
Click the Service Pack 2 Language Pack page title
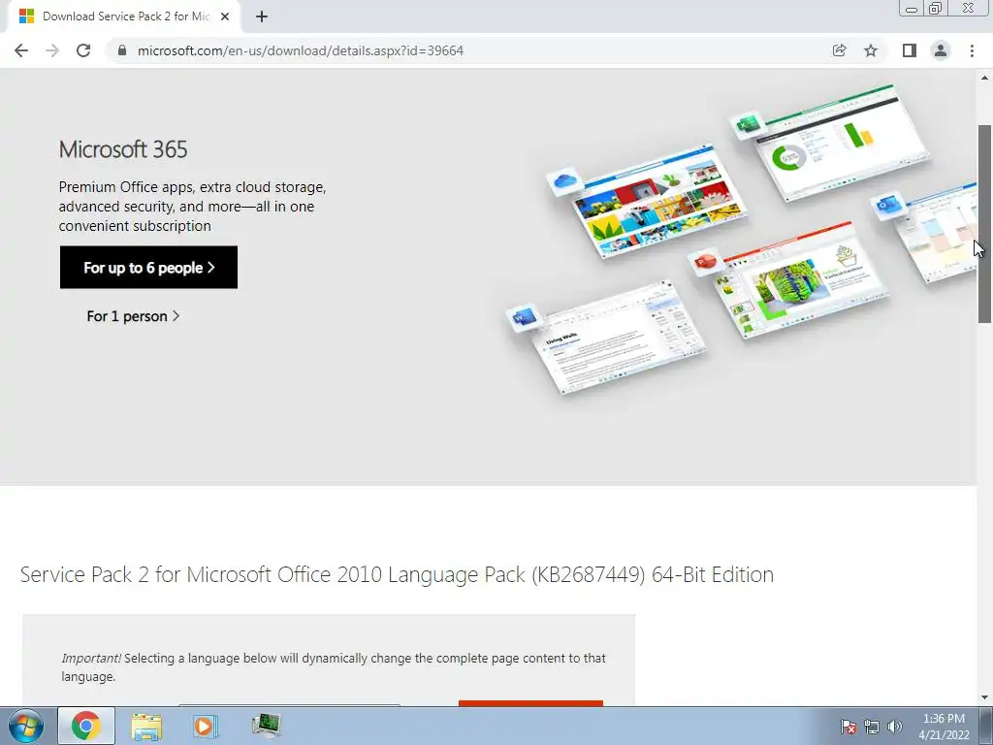click(397, 574)
